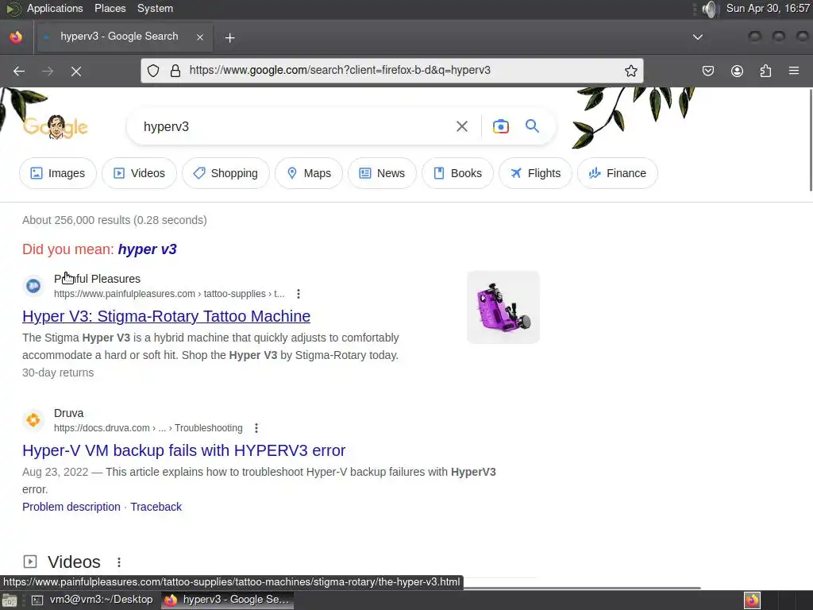Select Firefox hyperv3 taskbar entry
Image resolution: width=813 pixels, height=610 pixels.
pos(227,600)
